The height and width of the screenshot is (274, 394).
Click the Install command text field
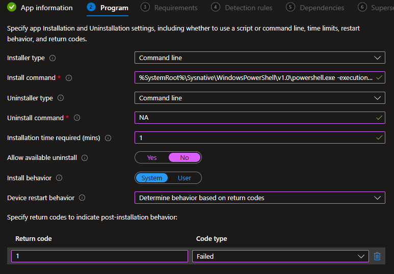255,78
